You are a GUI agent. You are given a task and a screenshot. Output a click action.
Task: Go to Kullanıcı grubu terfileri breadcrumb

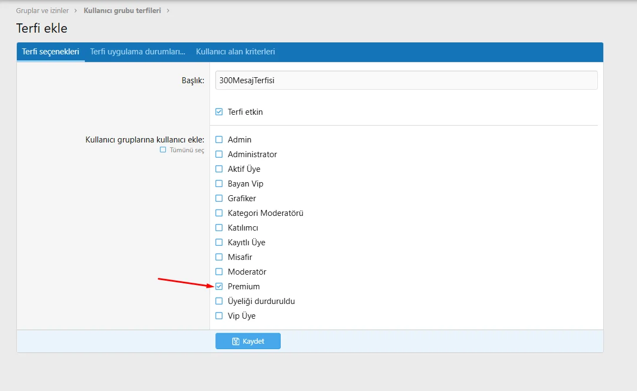(x=122, y=10)
